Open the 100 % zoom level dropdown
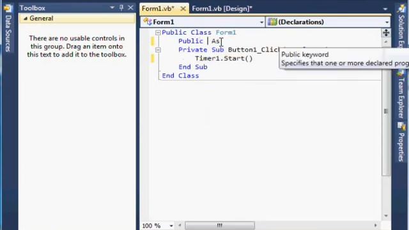This screenshot has height=230, width=409. [171, 226]
